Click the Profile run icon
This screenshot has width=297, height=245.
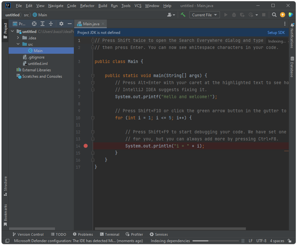pyautogui.click(x=251, y=15)
